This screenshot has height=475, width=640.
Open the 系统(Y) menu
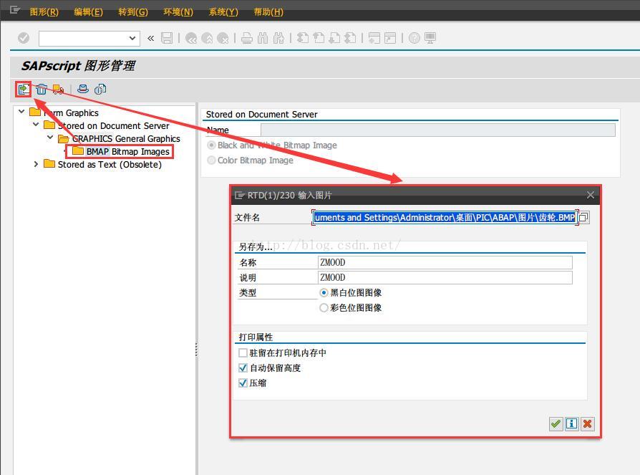[223, 12]
